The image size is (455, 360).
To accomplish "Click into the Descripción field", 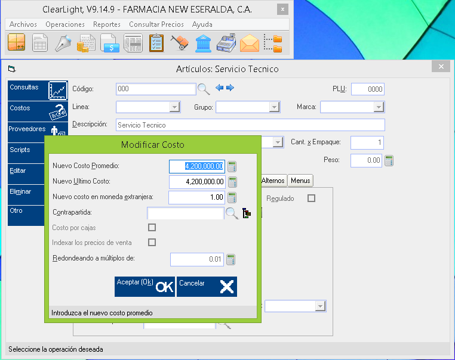I will [x=250, y=125].
